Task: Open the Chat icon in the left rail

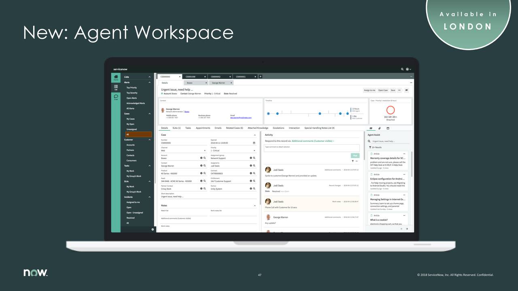Action: tap(116, 97)
